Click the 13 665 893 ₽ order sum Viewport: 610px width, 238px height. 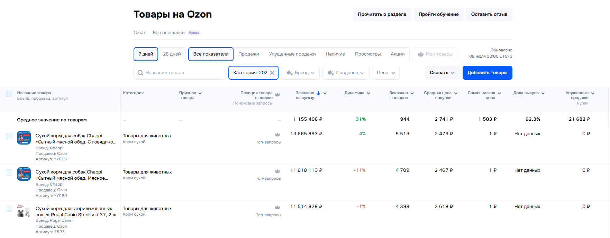[x=306, y=134]
